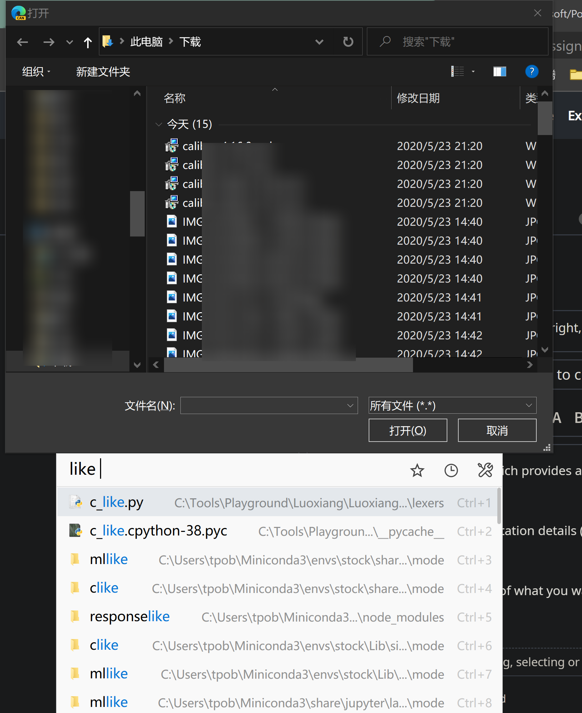
Task: Collapse the 今天 (15) group
Action: point(159,124)
